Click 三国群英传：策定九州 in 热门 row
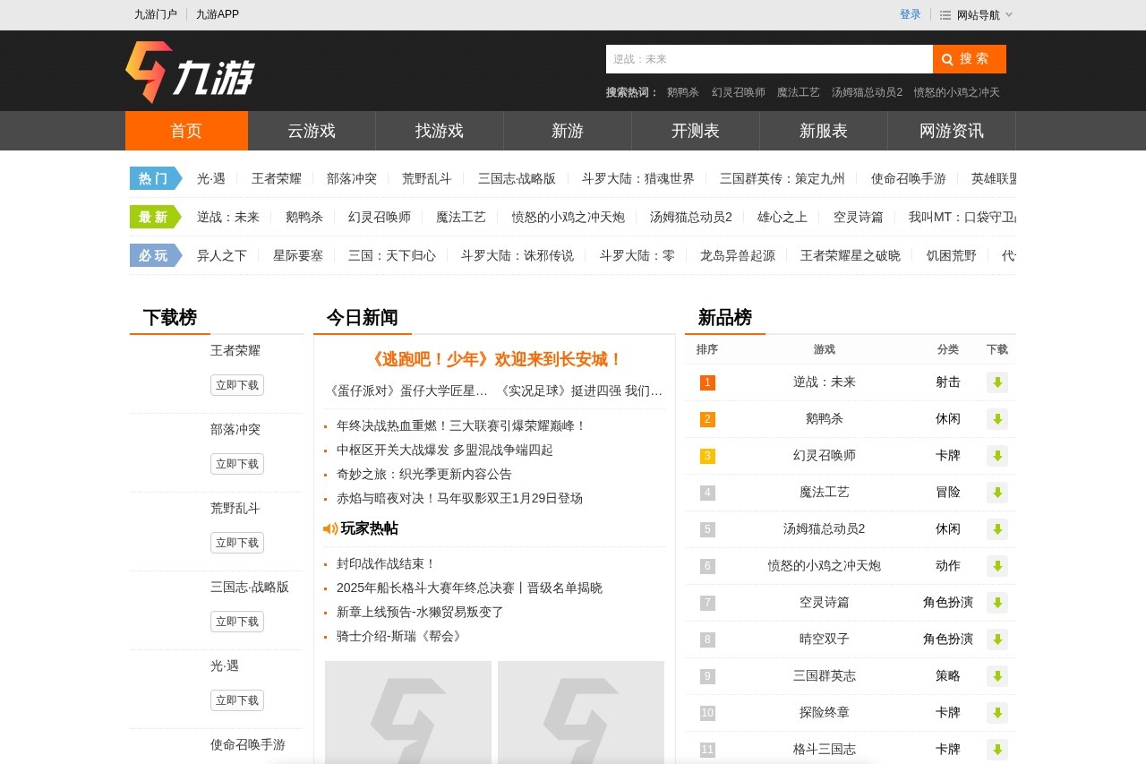1146x764 pixels. [x=783, y=178]
